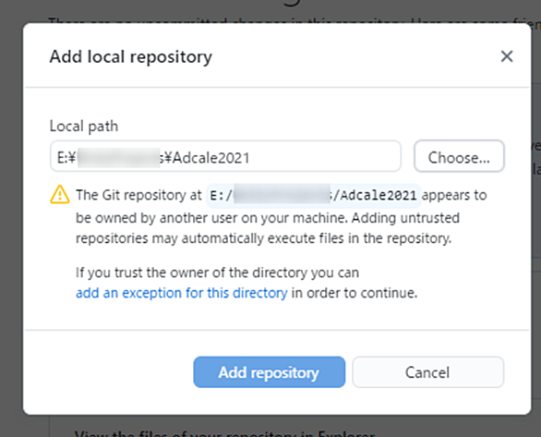Place cursor after Adcale2021 in path field
This screenshot has height=437, width=541.
tap(251, 157)
